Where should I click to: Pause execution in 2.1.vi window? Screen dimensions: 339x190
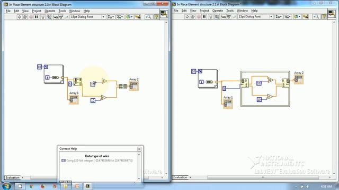pyautogui.click(x=204, y=16)
